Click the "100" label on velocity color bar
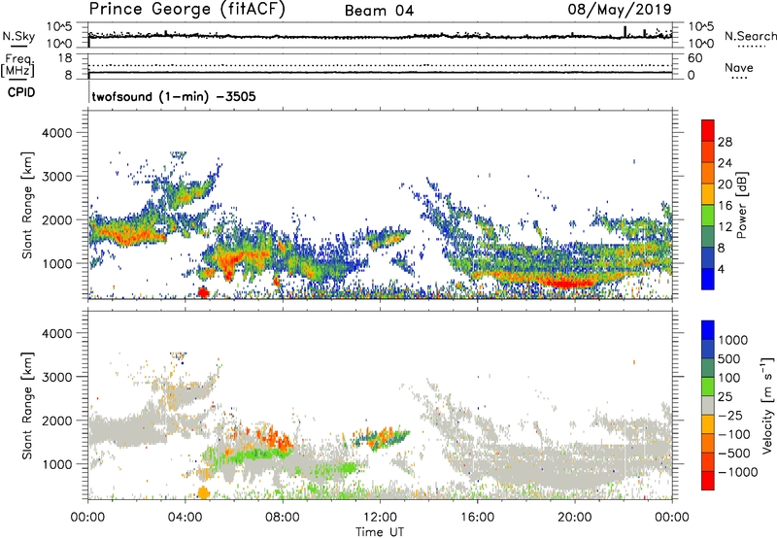The height and width of the screenshot is (538, 777). (x=729, y=378)
